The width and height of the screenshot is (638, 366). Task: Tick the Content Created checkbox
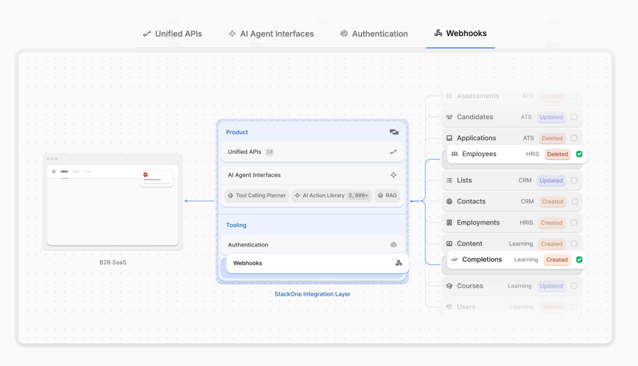[x=574, y=244]
